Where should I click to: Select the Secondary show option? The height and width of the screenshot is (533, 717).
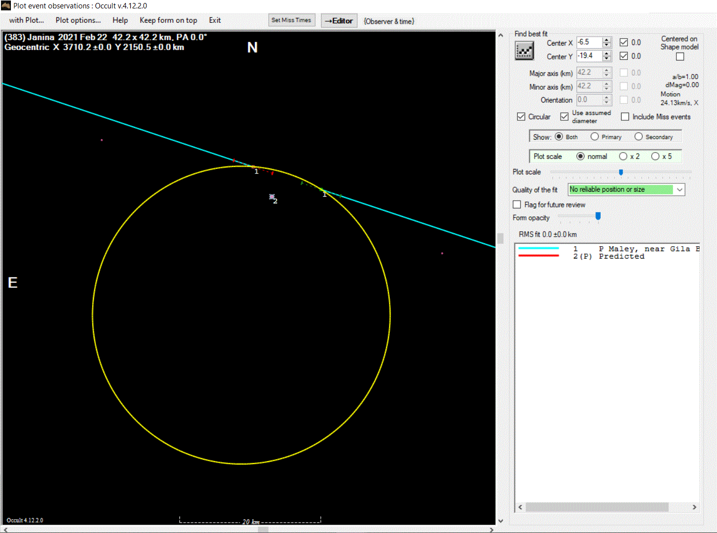click(638, 137)
